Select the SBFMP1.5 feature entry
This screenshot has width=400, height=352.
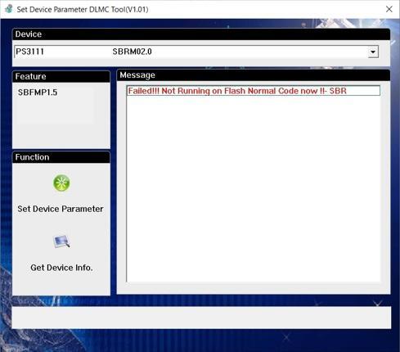coord(38,93)
